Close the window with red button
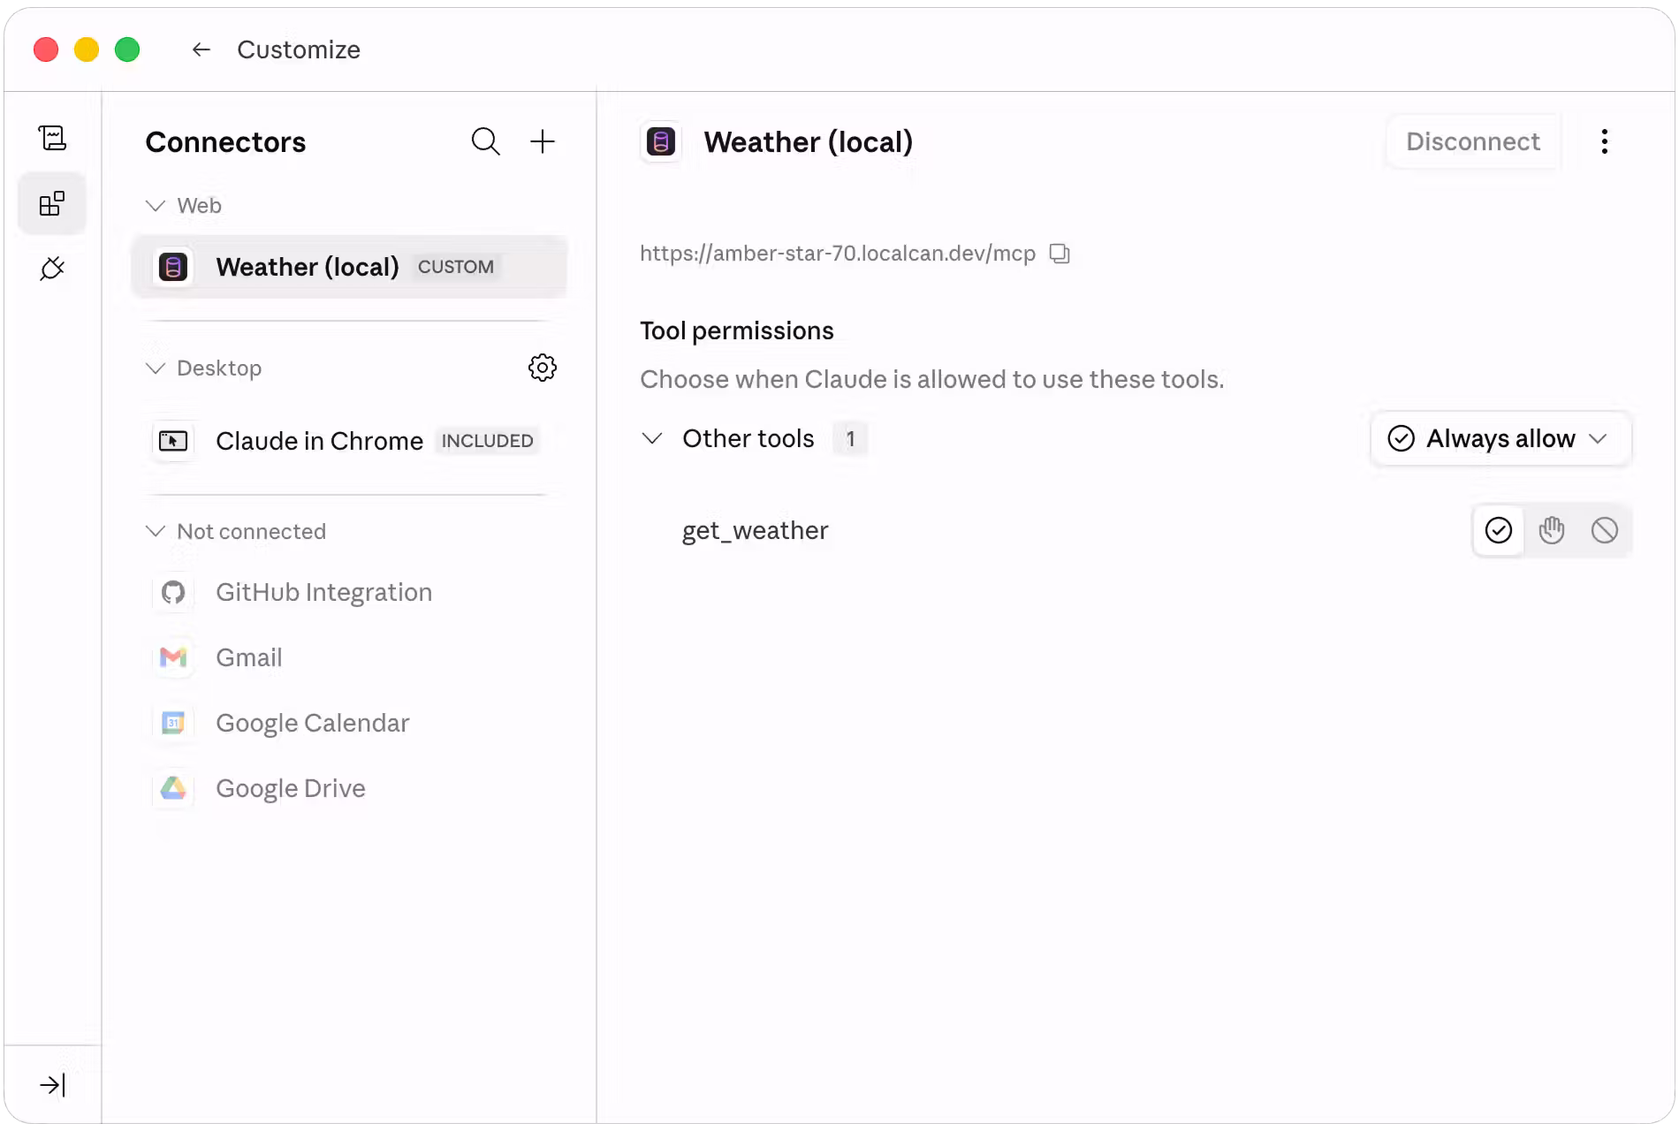The image size is (1679, 1131). tap(46, 49)
